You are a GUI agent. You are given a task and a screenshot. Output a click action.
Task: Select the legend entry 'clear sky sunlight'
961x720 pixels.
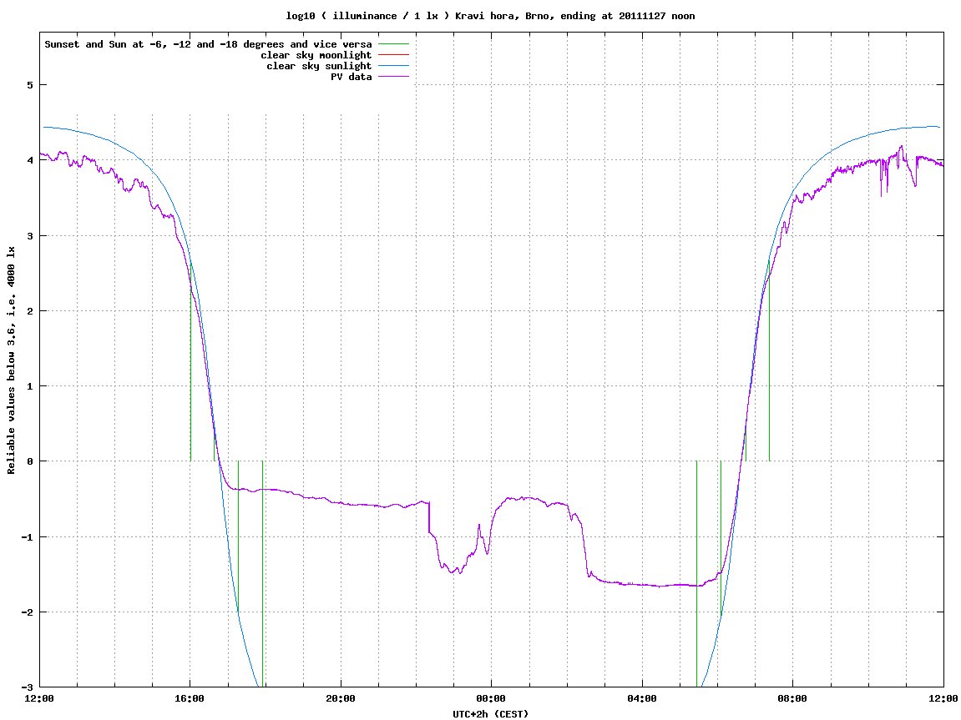(319, 66)
